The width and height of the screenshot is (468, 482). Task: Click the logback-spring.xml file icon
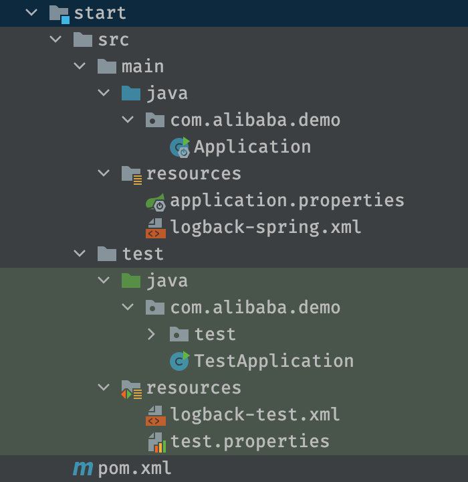coord(156,228)
